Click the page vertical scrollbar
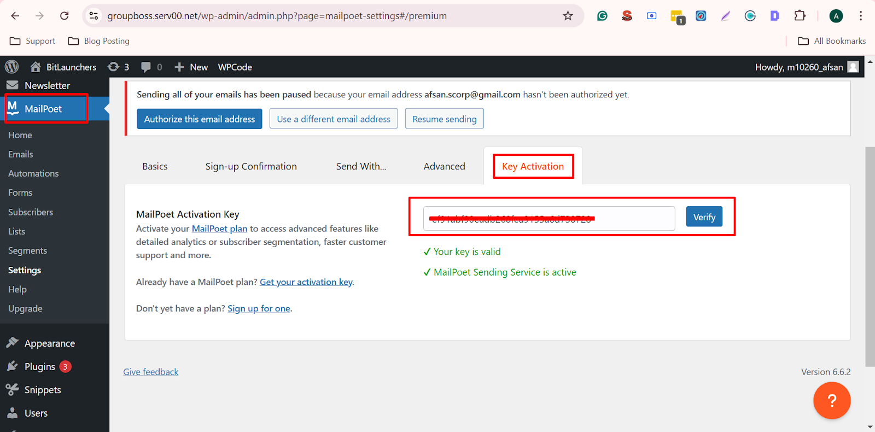Image resolution: width=875 pixels, height=432 pixels. [x=870, y=257]
